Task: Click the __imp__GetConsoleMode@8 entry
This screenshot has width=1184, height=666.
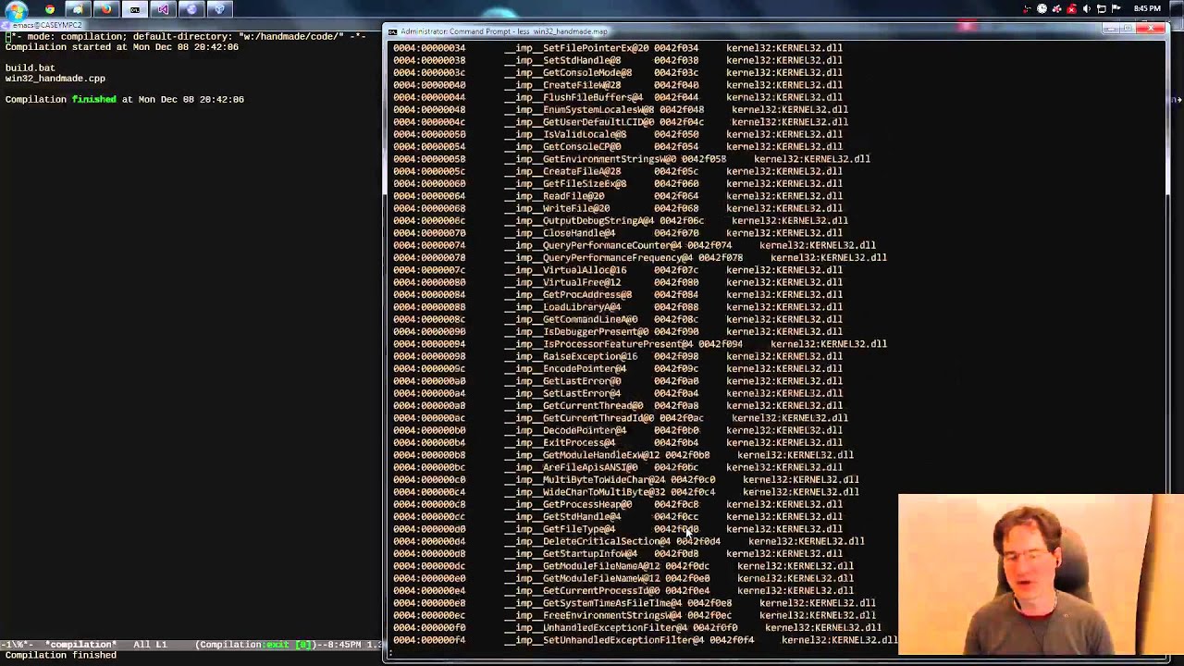Action: (568, 72)
